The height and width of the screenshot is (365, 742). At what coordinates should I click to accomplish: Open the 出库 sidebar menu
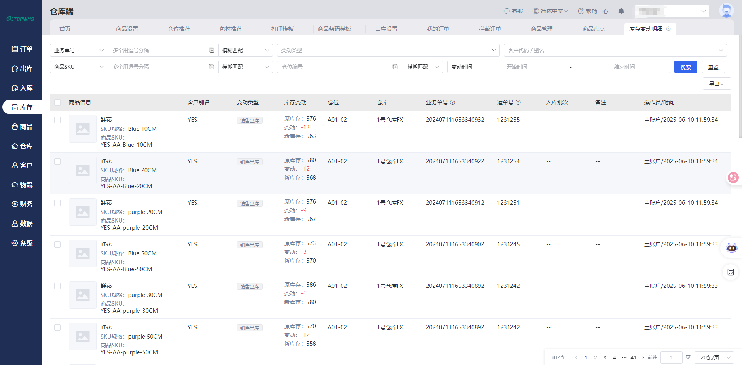[x=22, y=68]
